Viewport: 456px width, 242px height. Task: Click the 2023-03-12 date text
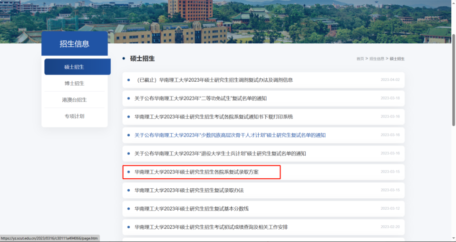click(x=390, y=208)
